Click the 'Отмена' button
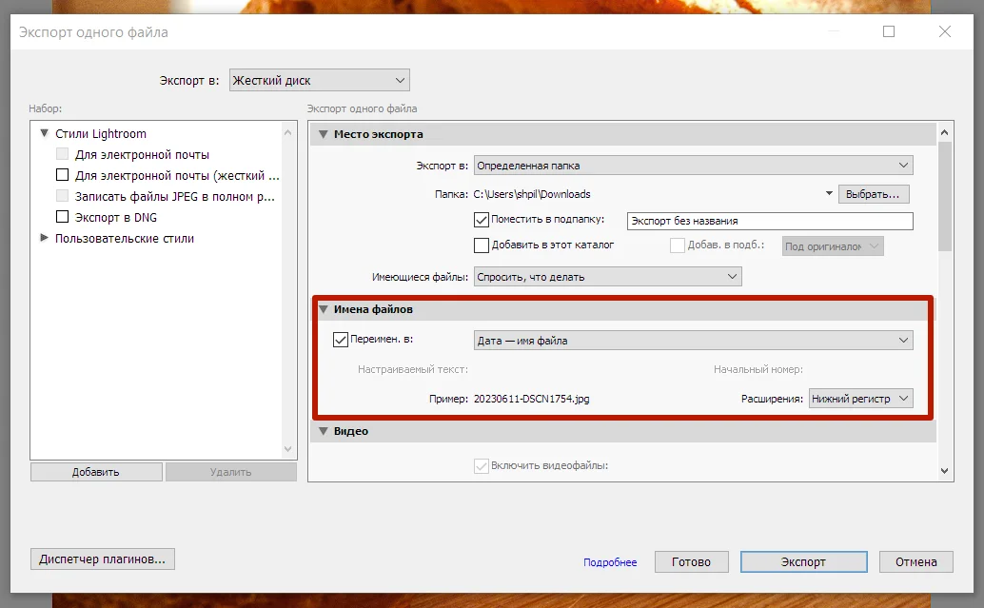 point(915,562)
